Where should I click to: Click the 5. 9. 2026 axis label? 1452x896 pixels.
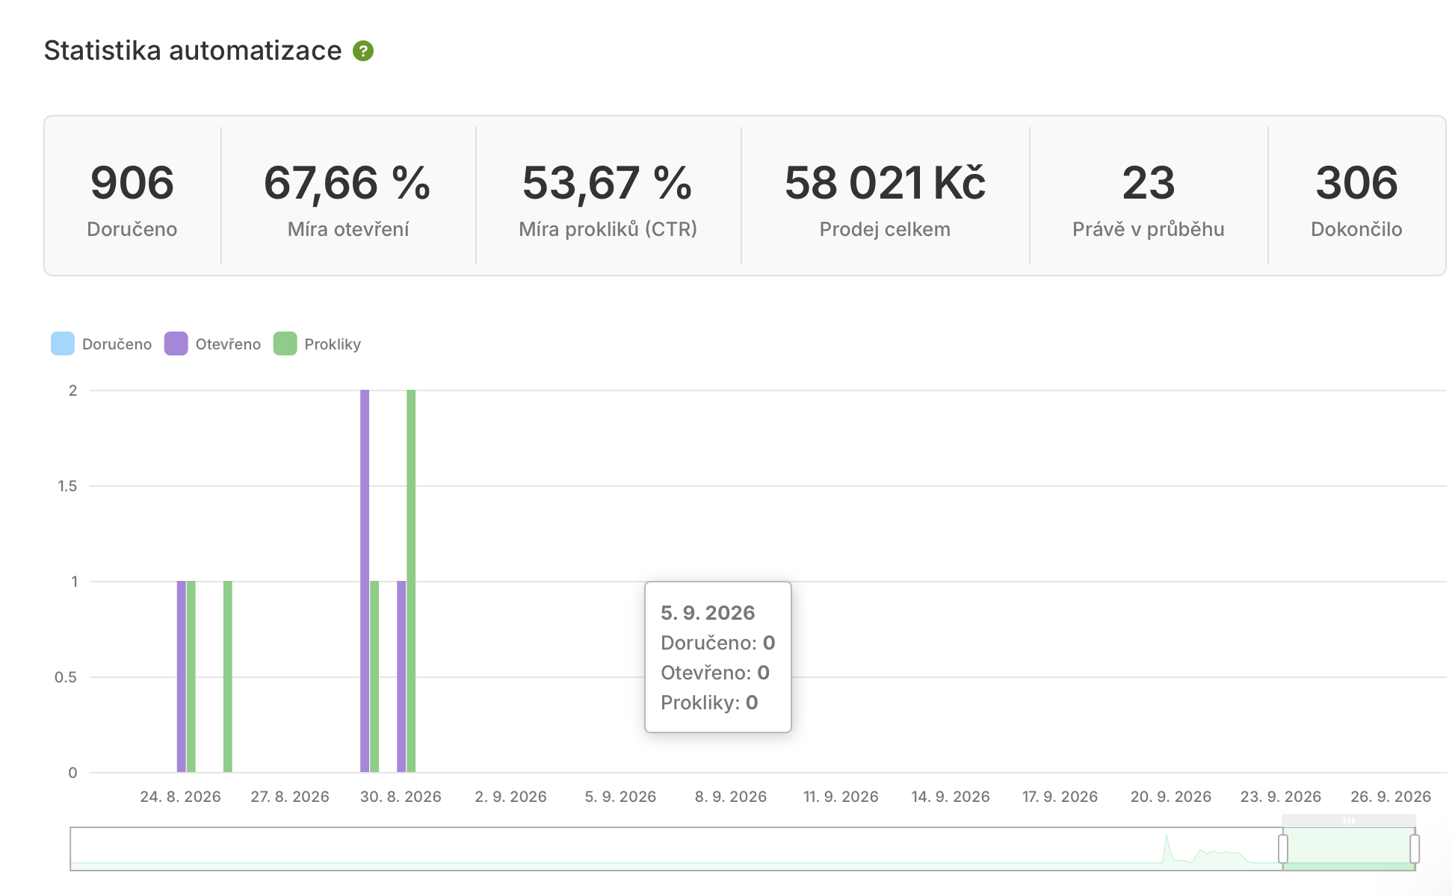click(x=620, y=797)
